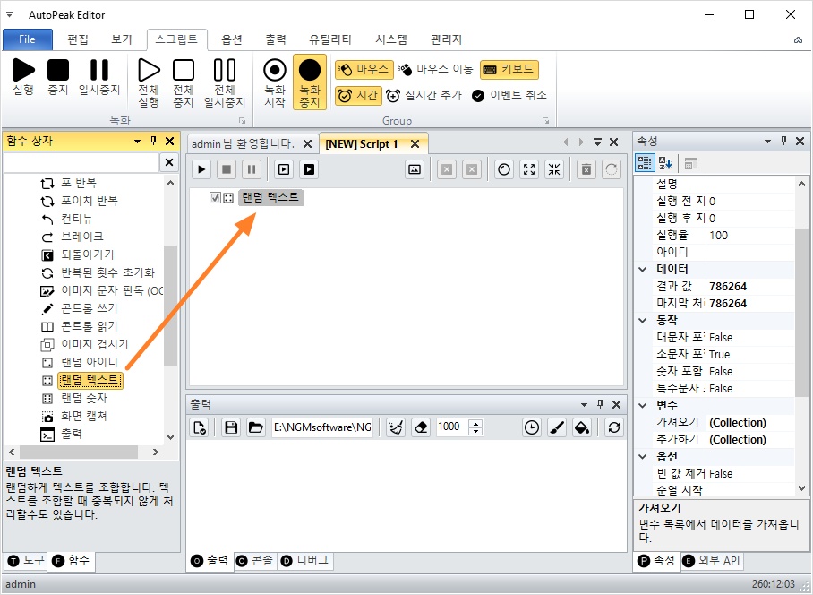Select 랜덤 아이디 in function list
Viewport: 813px width, 595px height.
tap(90, 362)
